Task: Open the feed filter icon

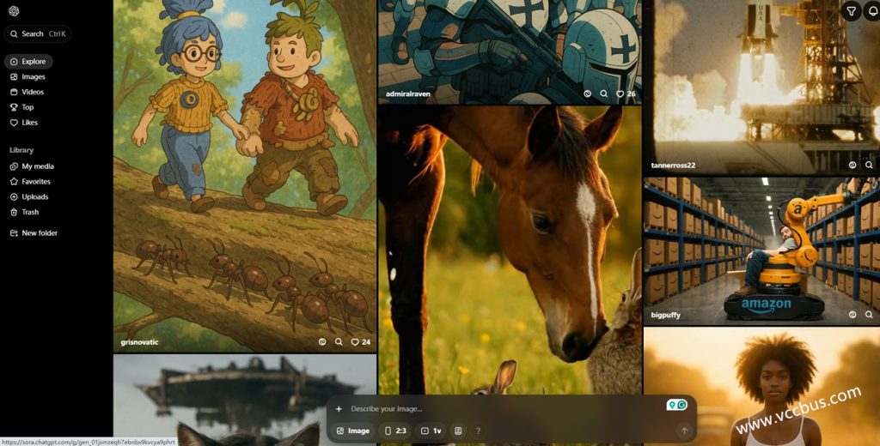Action: (x=851, y=11)
